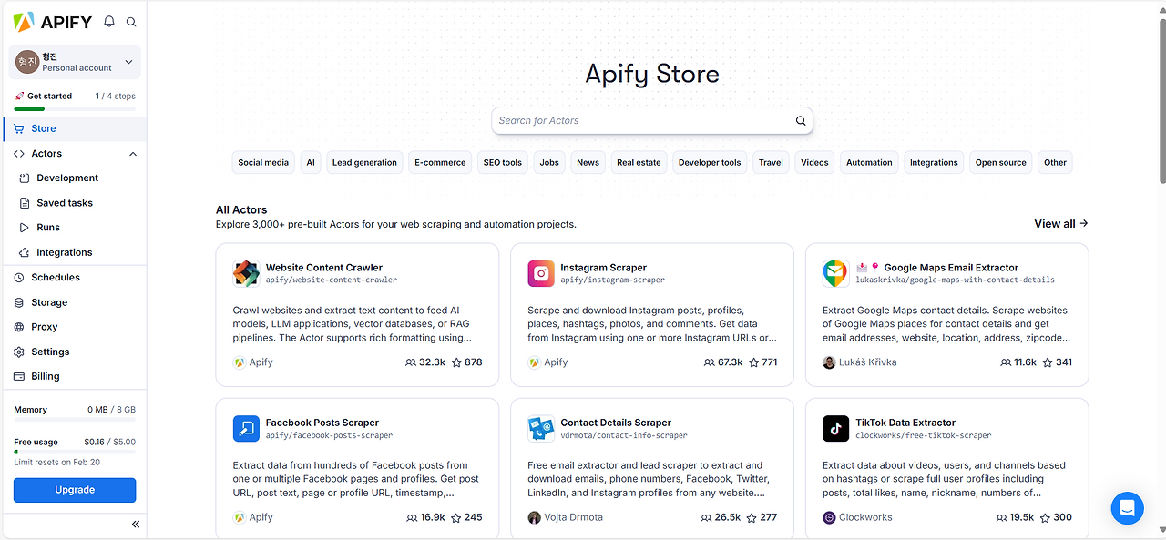The height and width of the screenshot is (540, 1166).
Task: Select the AI category chip
Action: coord(311,163)
